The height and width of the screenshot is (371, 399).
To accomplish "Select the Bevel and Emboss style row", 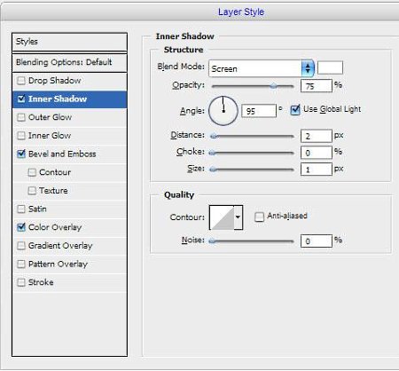I will tap(70, 154).
